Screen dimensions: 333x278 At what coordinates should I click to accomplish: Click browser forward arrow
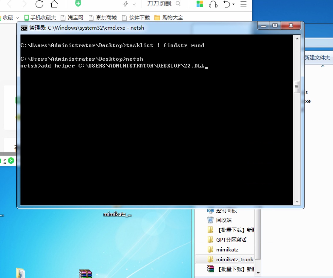point(24,4)
